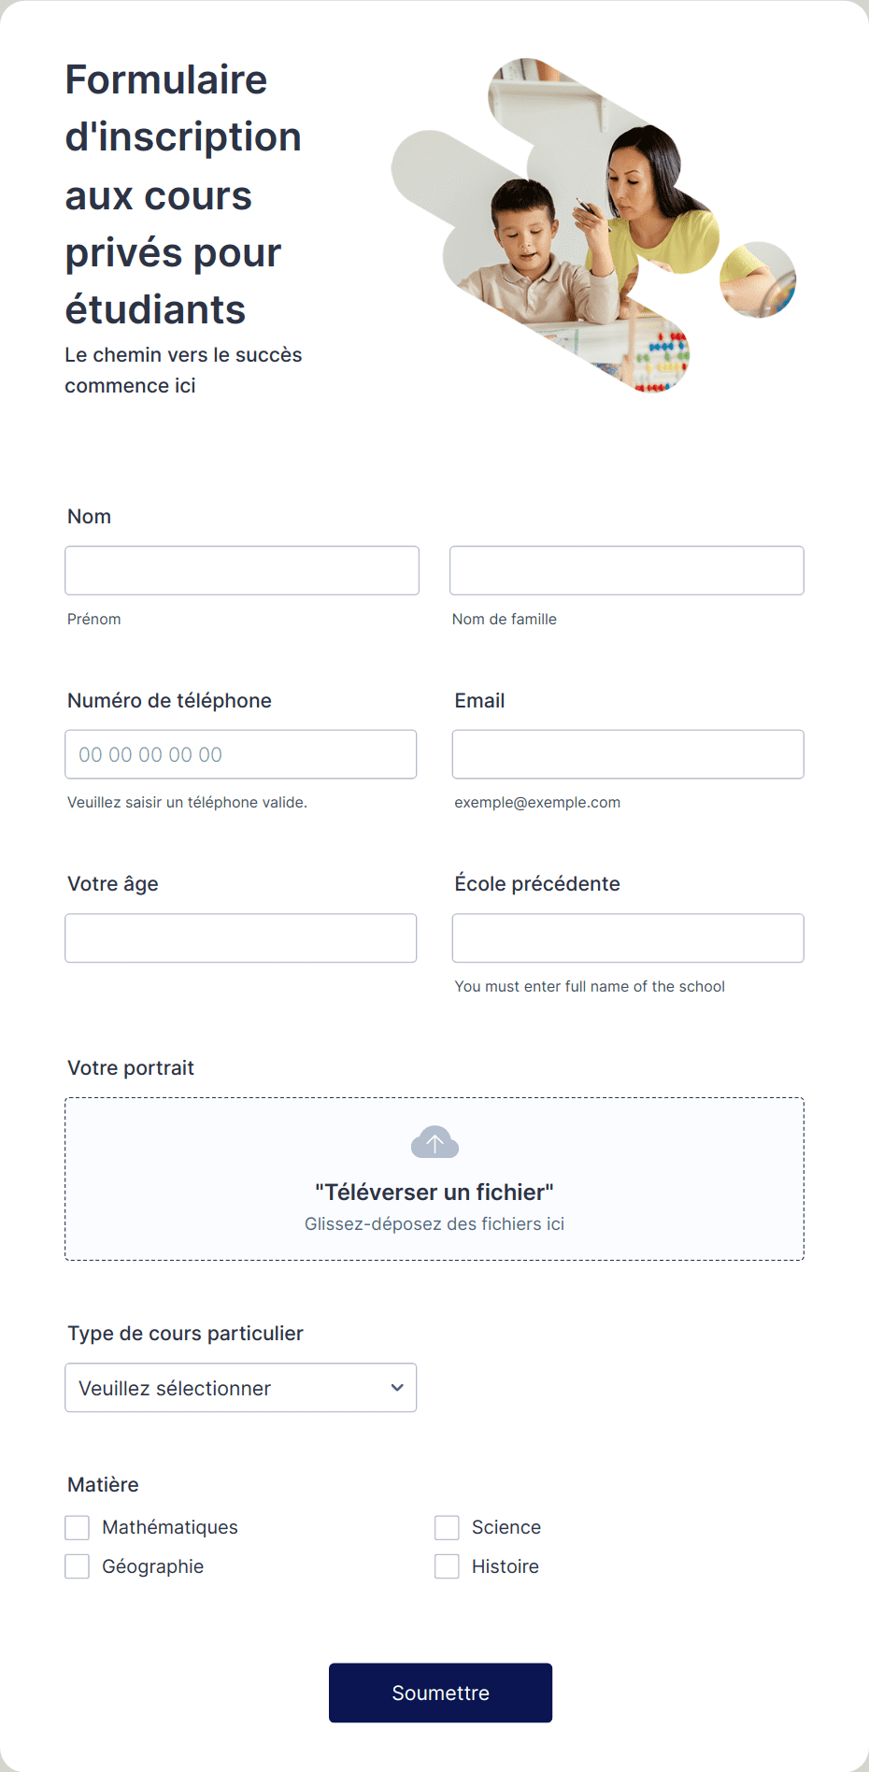The image size is (869, 1772).
Task: Click the header photo of tutor and student
Action: coord(593,226)
